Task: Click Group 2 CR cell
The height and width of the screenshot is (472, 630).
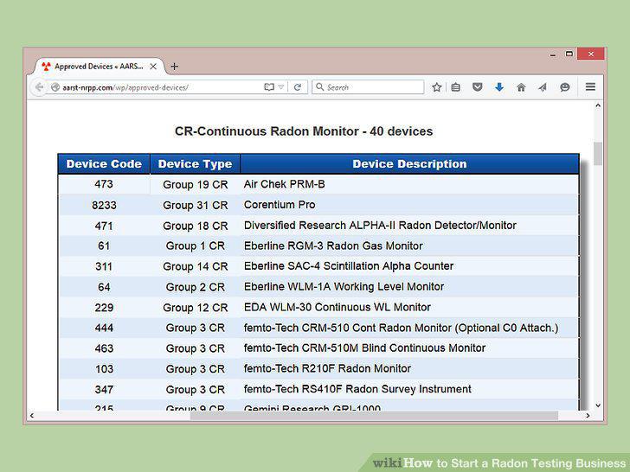Action: click(196, 287)
